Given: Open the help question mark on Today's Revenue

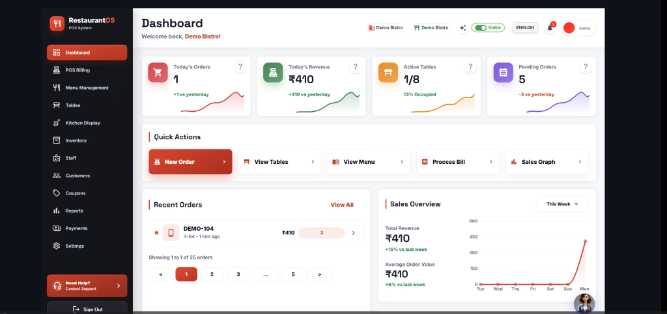Looking at the screenshot, I should [x=355, y=67].
